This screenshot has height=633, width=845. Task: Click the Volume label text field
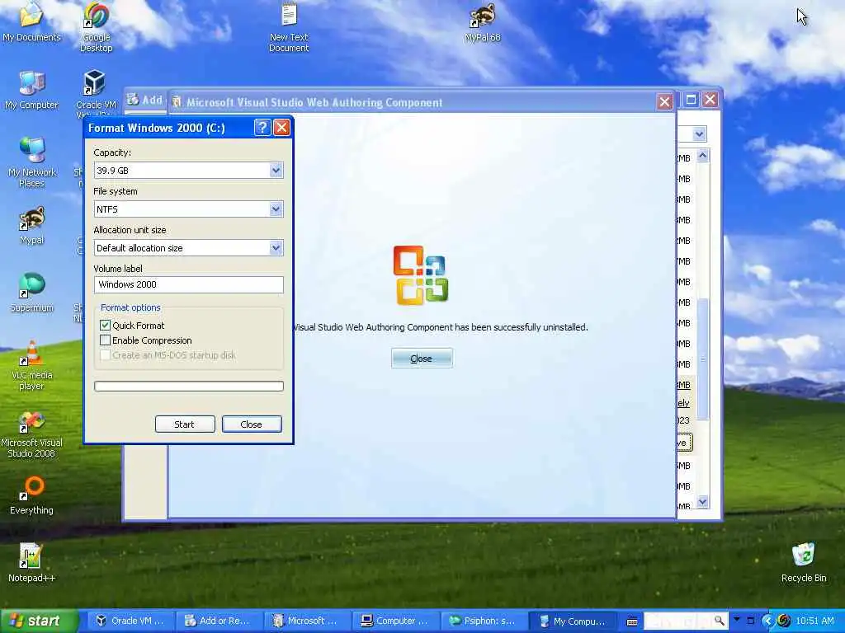point(189,284)
